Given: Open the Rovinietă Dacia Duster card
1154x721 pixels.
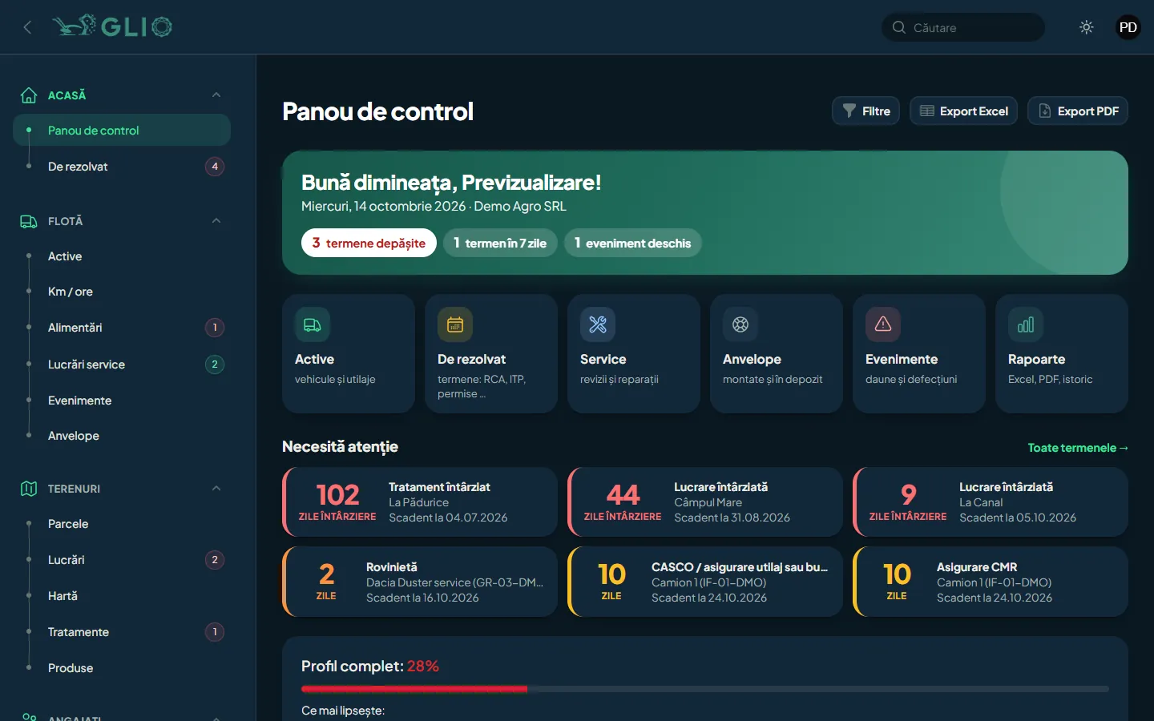Looking at the screenshot, I should click(420, 582).
